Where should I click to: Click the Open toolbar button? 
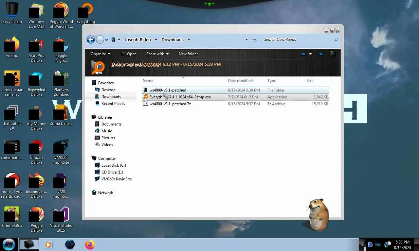(129, 54)
